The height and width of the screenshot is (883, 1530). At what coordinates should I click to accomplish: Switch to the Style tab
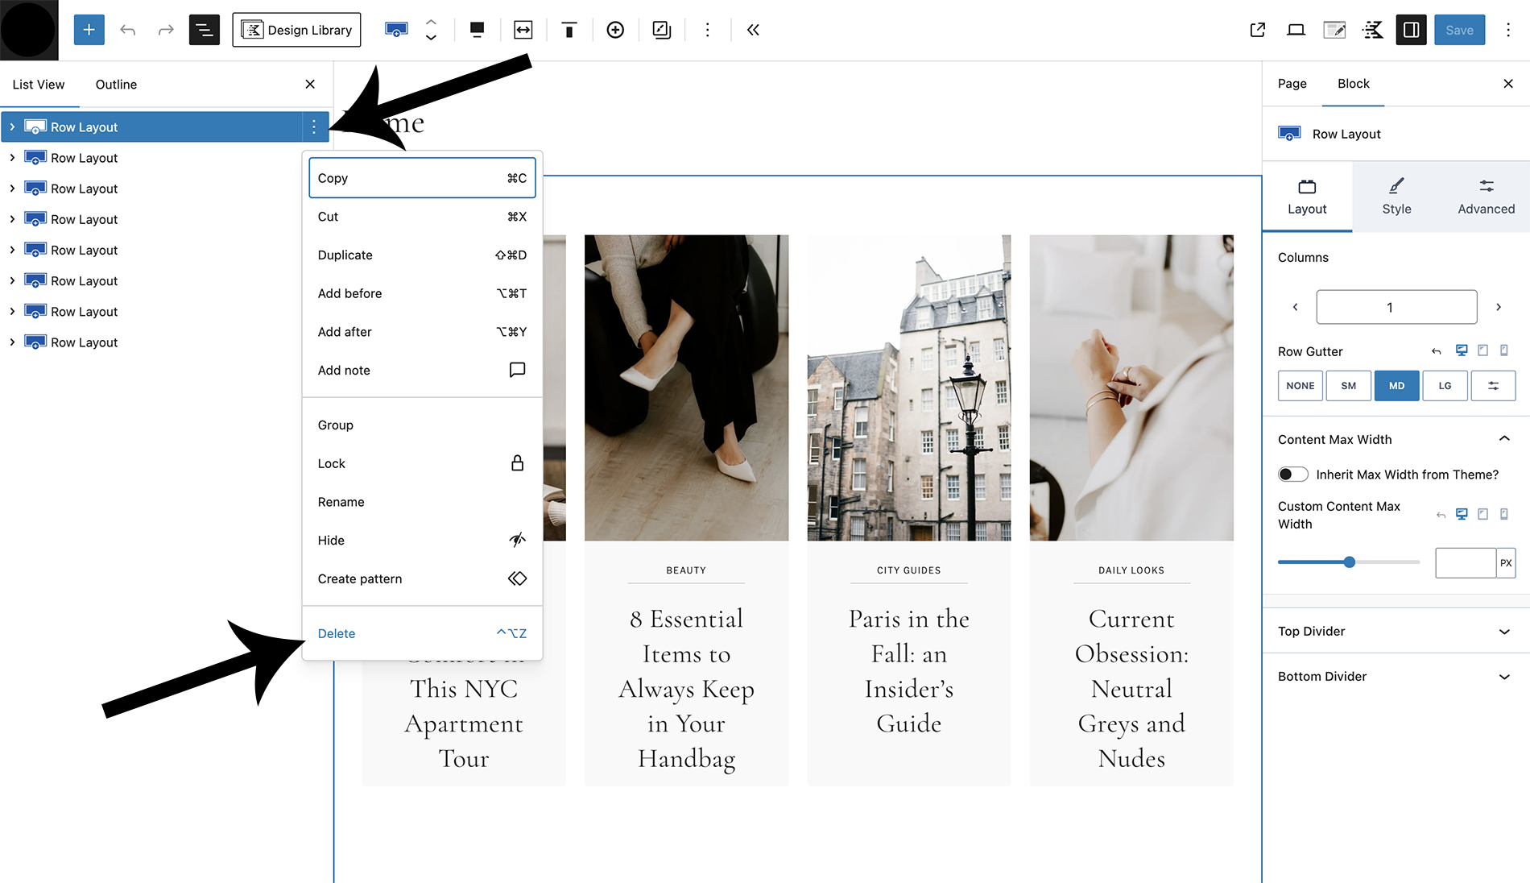pos(1396,197)
